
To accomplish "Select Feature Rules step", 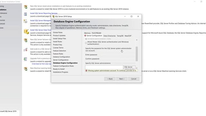I will pyautogui.click(x=58, y=54).
